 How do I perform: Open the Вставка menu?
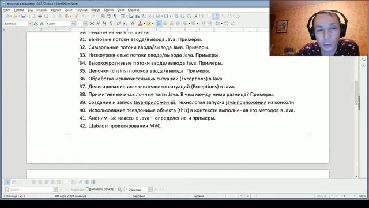pos(42,10)
